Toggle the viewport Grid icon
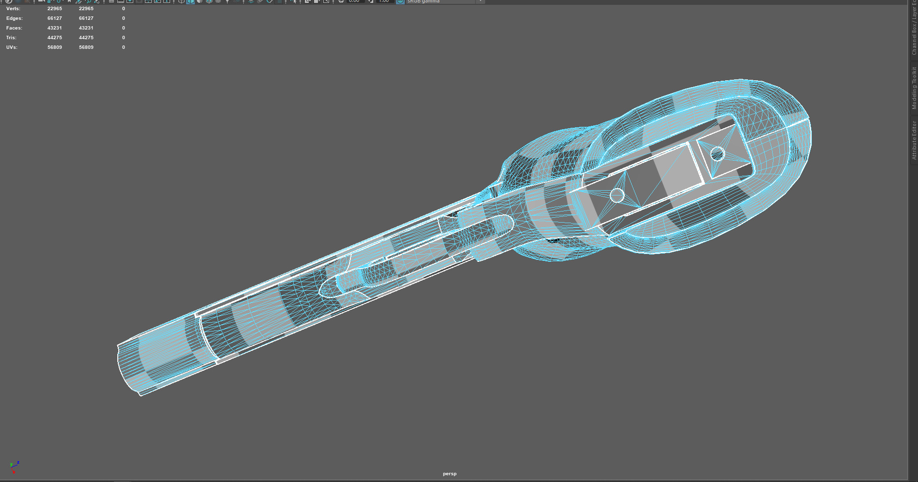This screenshot has height=482, width=918. [111, 1]
